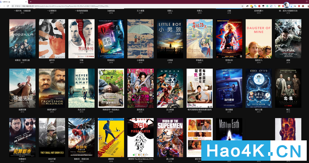Select the Reign of the Supermen poster

coord(170,138)
